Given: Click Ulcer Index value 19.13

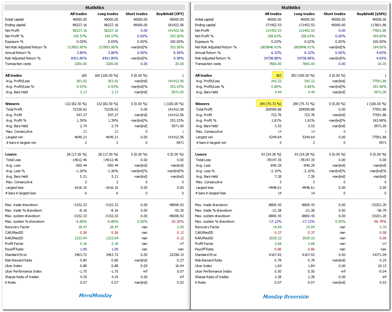Looking at the screenshot, I should 382,266.
